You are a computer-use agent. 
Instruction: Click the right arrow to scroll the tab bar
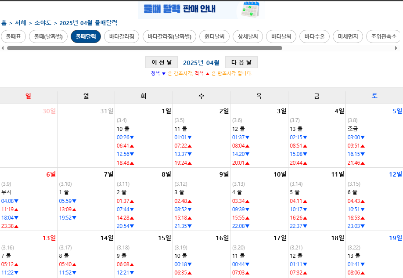click(400, 47)
